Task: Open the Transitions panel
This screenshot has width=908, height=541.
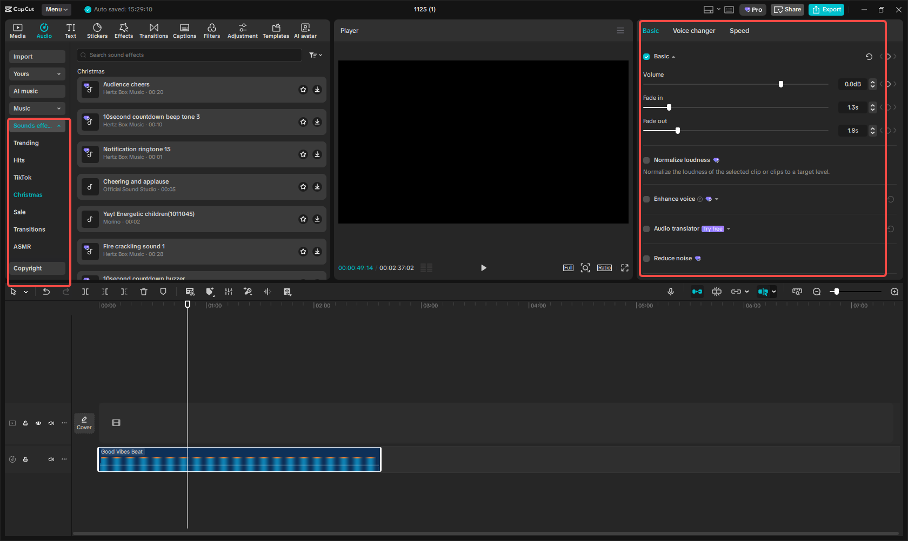Action: 153,30
